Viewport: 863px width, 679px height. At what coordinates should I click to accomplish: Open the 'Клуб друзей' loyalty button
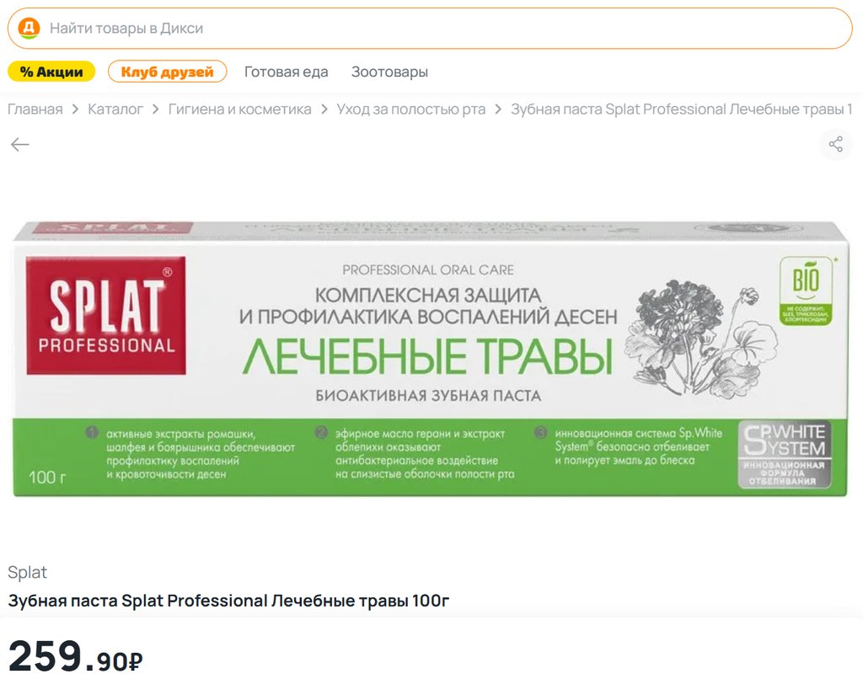[x=167, y=72]
